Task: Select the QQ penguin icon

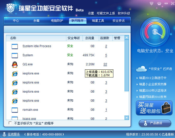Action: click(15, 65)
